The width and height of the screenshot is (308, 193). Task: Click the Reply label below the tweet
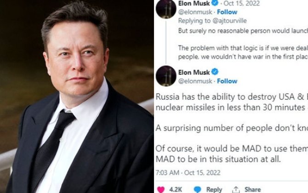(214, 190)
